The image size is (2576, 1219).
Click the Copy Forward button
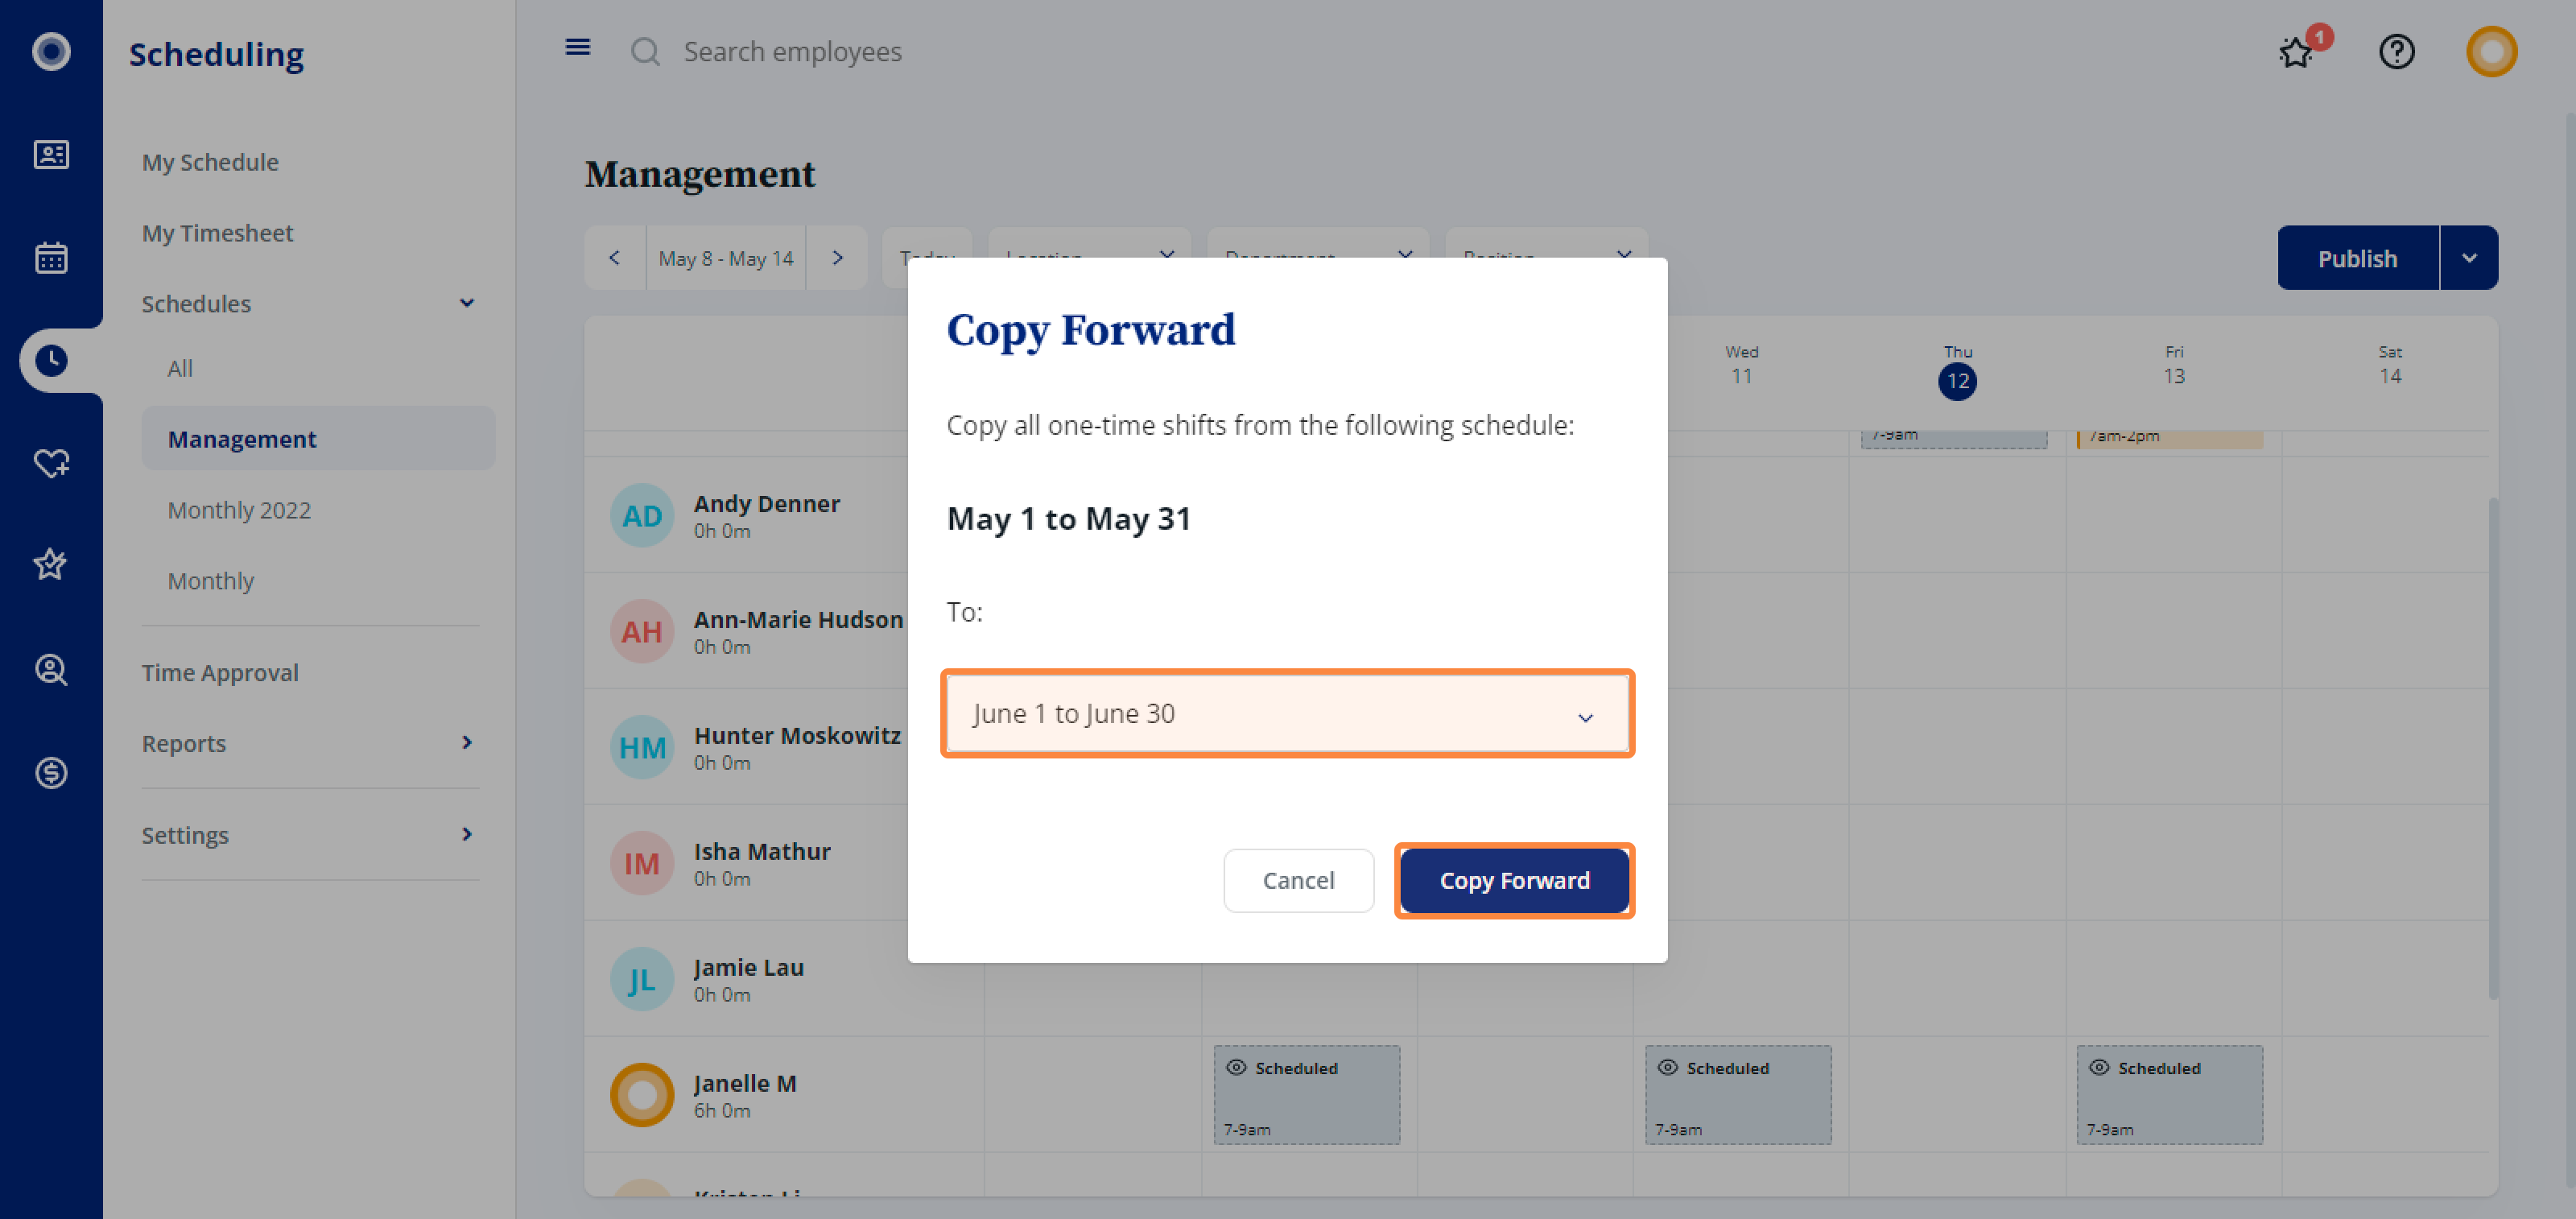point(1514,880)
